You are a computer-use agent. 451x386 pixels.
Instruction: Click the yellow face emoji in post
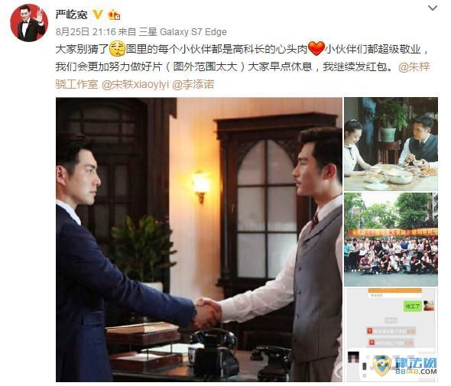tap(118, 48)
